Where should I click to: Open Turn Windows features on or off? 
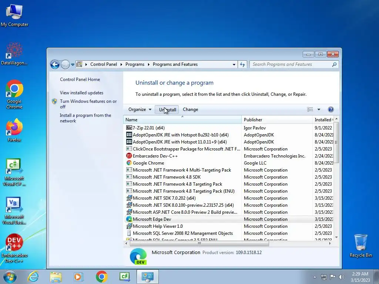[x=88, y=104]
